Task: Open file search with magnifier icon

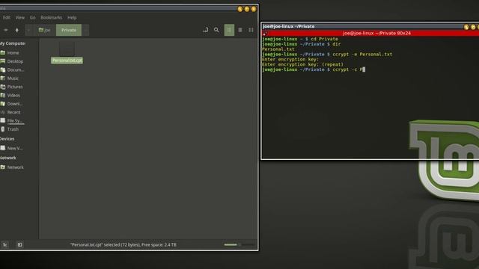Action: [216, 30]
